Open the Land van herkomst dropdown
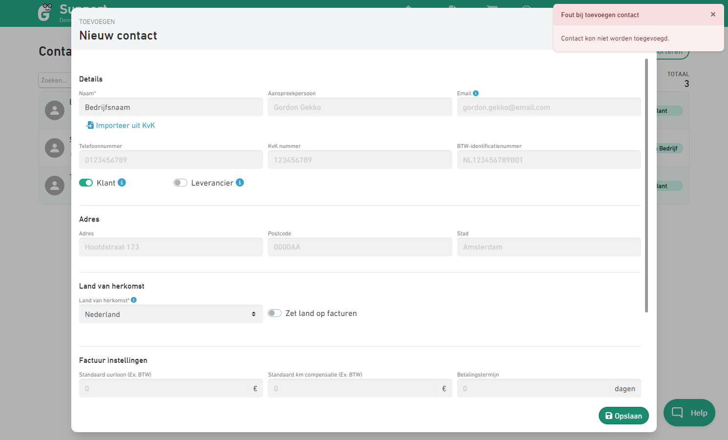Screen dimensions: 728x440 click(x=171, y=314)
